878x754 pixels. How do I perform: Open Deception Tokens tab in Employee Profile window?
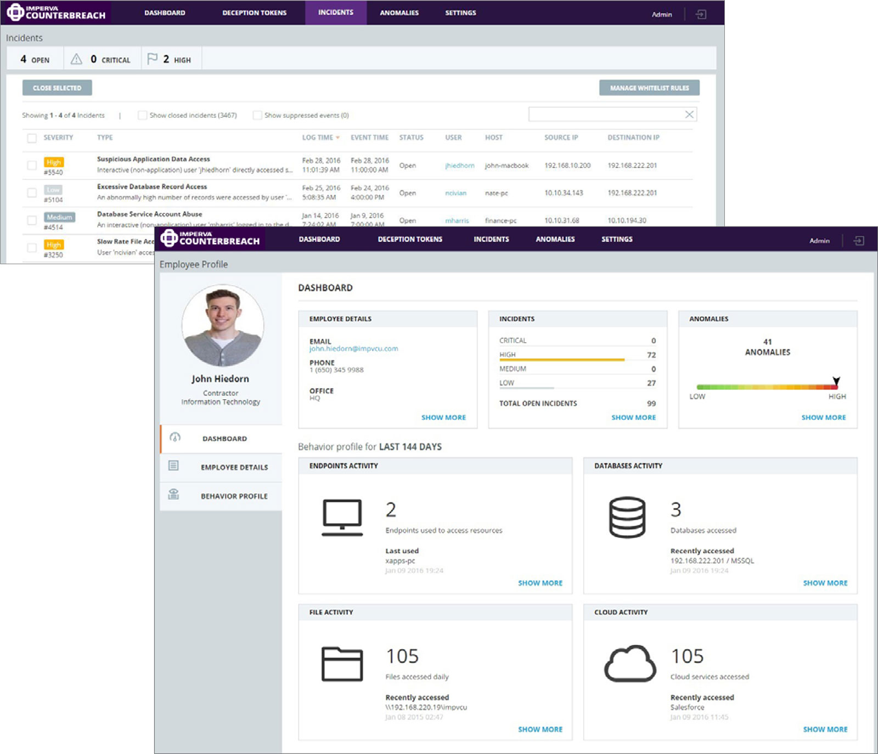coord(410,239)
